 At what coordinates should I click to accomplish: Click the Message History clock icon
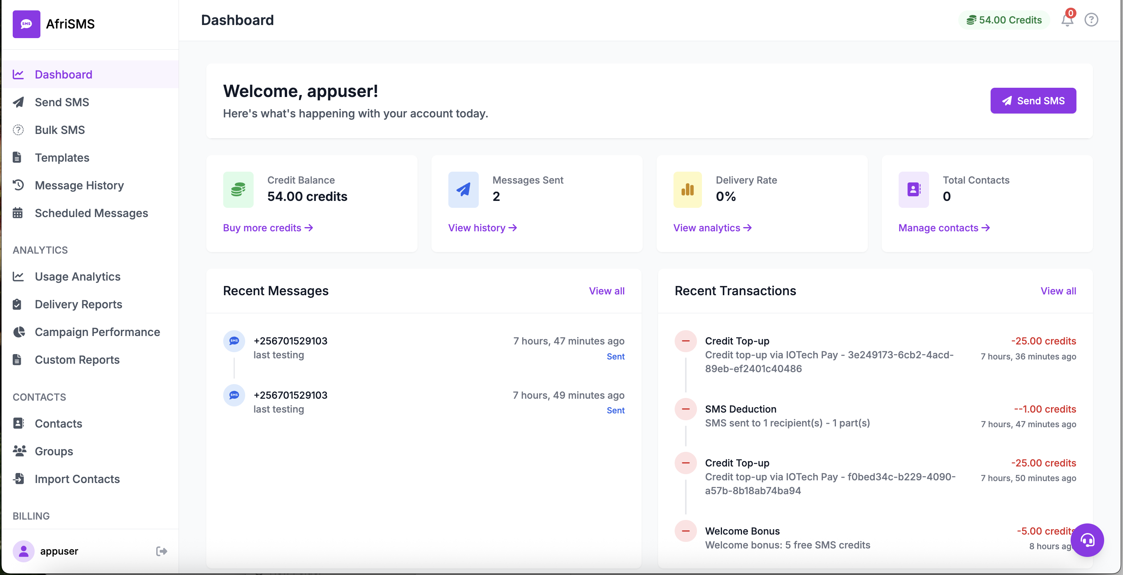[18, 185]
